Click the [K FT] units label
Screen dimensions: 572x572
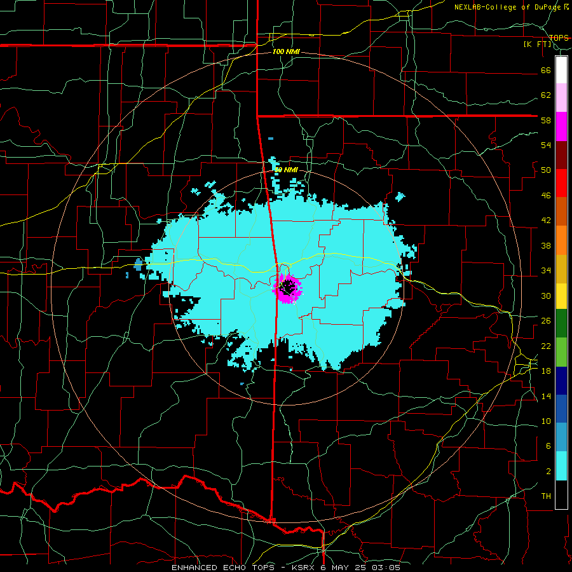[538, 44]
